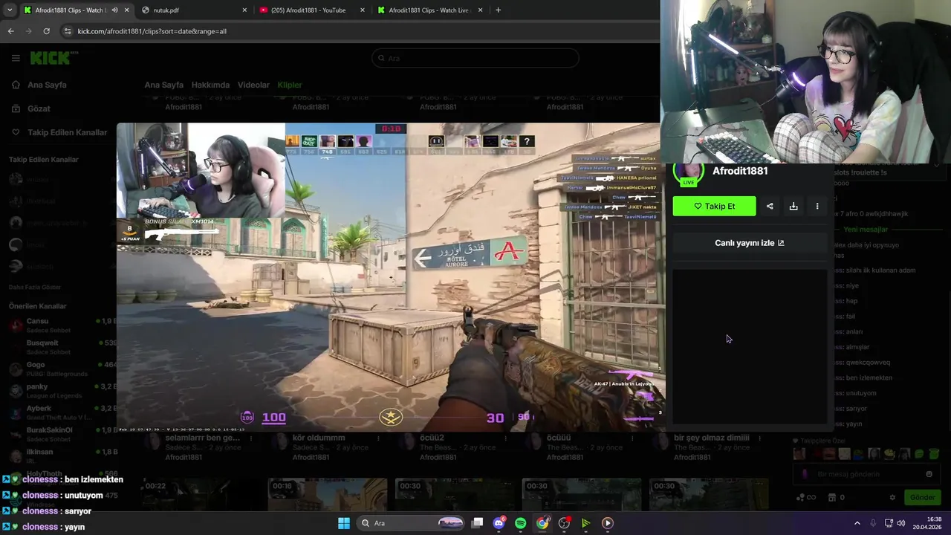
Task: Open the Kick hamburger sidebar menu
Action: (16, 58)
